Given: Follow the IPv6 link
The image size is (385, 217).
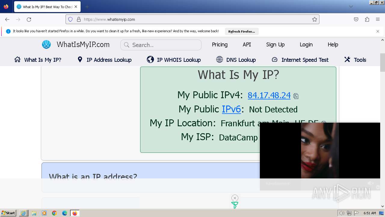Looking at the screenshot, I should (231, 109).
